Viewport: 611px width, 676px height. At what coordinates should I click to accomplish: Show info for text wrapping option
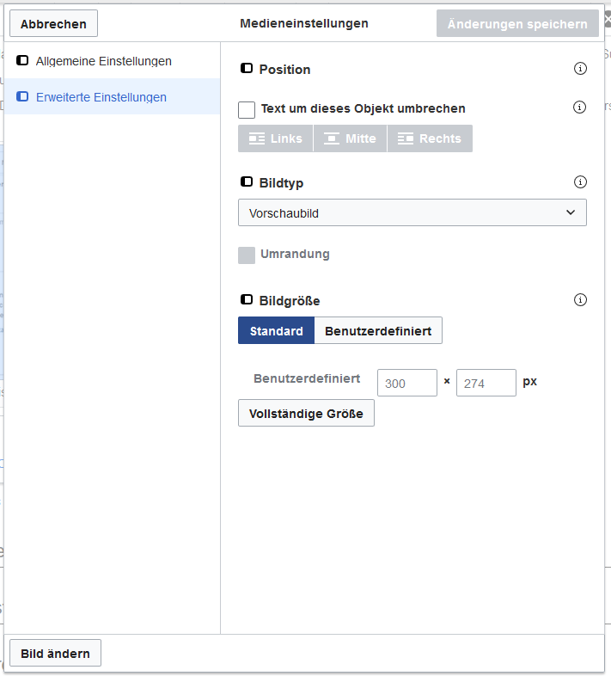[x=579, y=107]
